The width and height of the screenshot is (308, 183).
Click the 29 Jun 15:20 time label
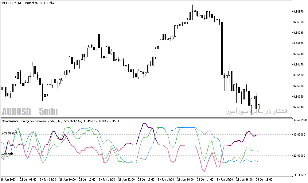[225, 179]
